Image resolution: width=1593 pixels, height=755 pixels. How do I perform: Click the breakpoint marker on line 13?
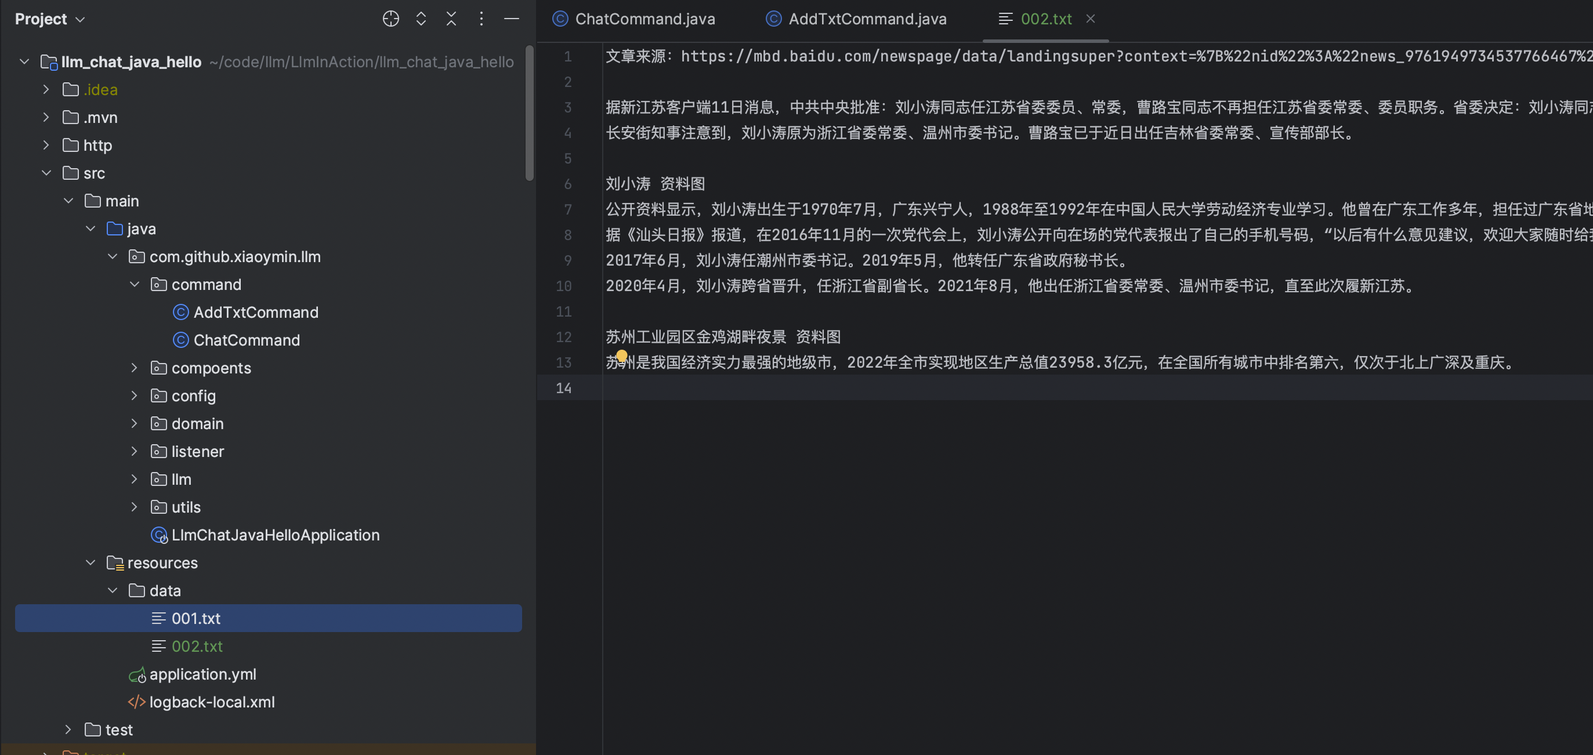coord(621,356)
